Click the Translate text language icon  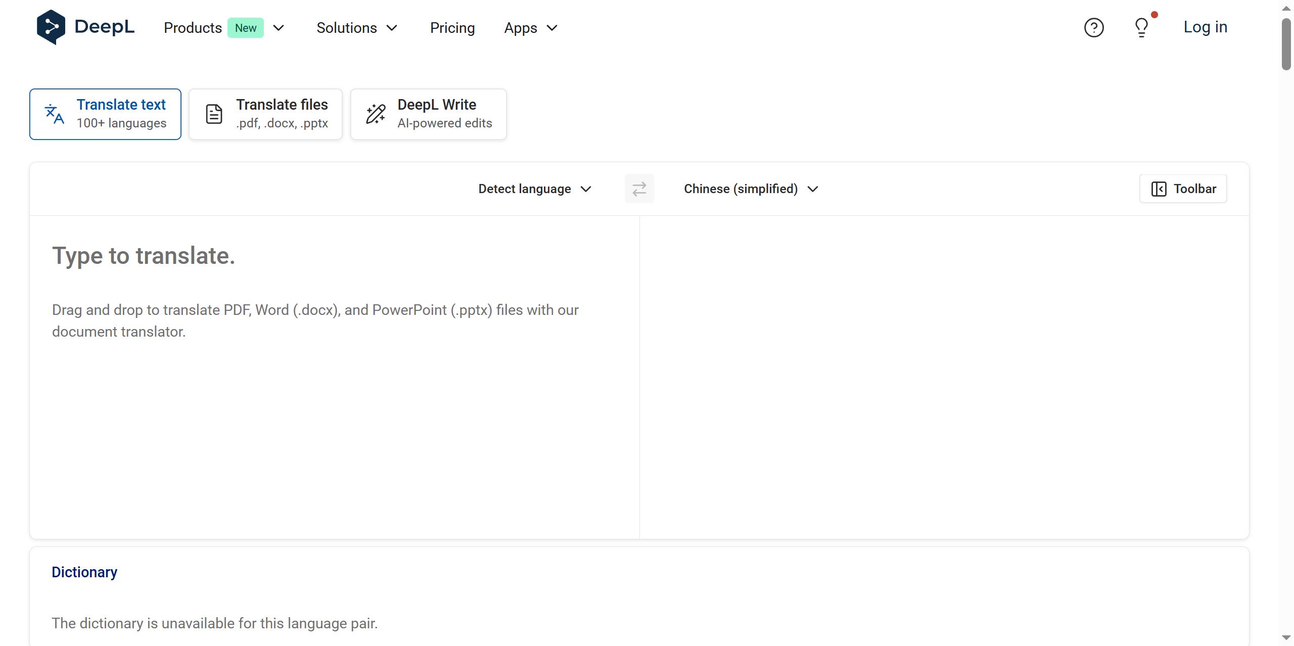55,114
